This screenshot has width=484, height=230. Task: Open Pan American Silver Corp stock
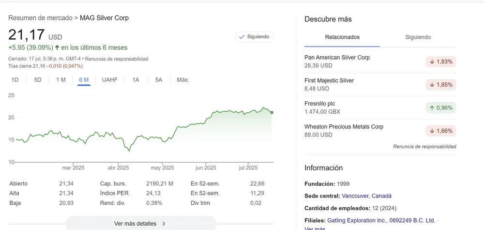coord(380,61)
